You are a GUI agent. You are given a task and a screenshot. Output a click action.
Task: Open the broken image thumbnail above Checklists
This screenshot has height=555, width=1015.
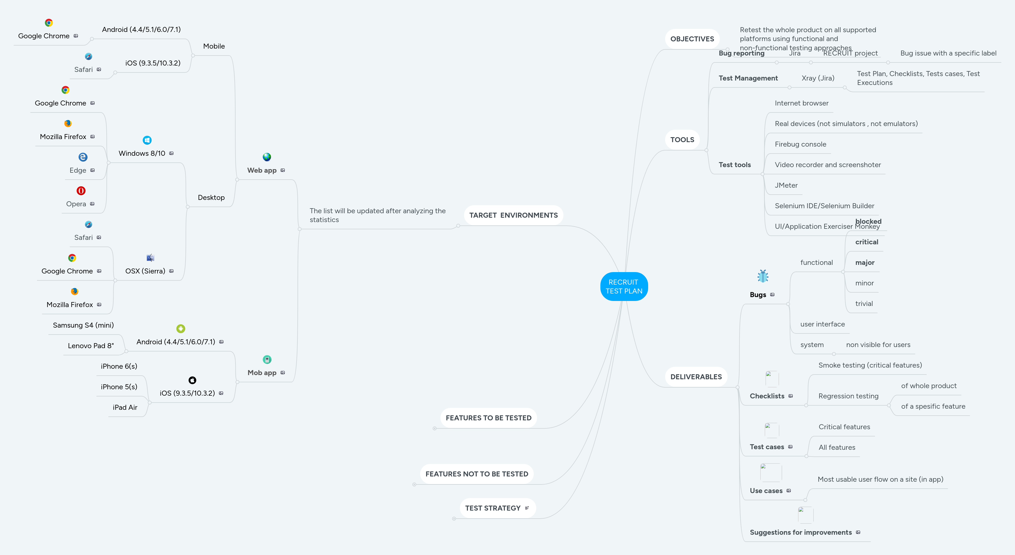(x=772, y=379)
